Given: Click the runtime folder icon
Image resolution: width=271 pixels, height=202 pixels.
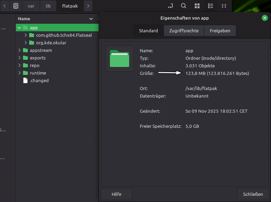Looking at the screenshot, I should pos(25,73).
